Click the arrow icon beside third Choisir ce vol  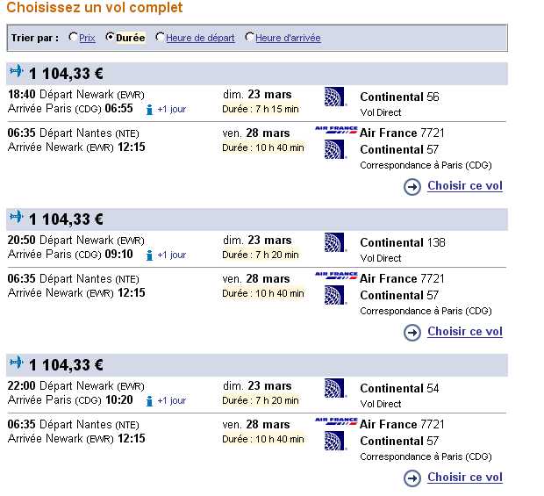[x=412, y=478]
